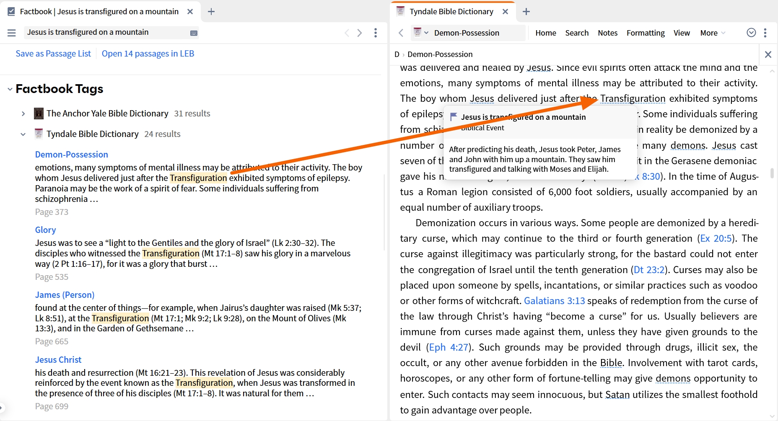Screen dimensions: 778x421
Task: Click Page 665 label
Action: 52,341
